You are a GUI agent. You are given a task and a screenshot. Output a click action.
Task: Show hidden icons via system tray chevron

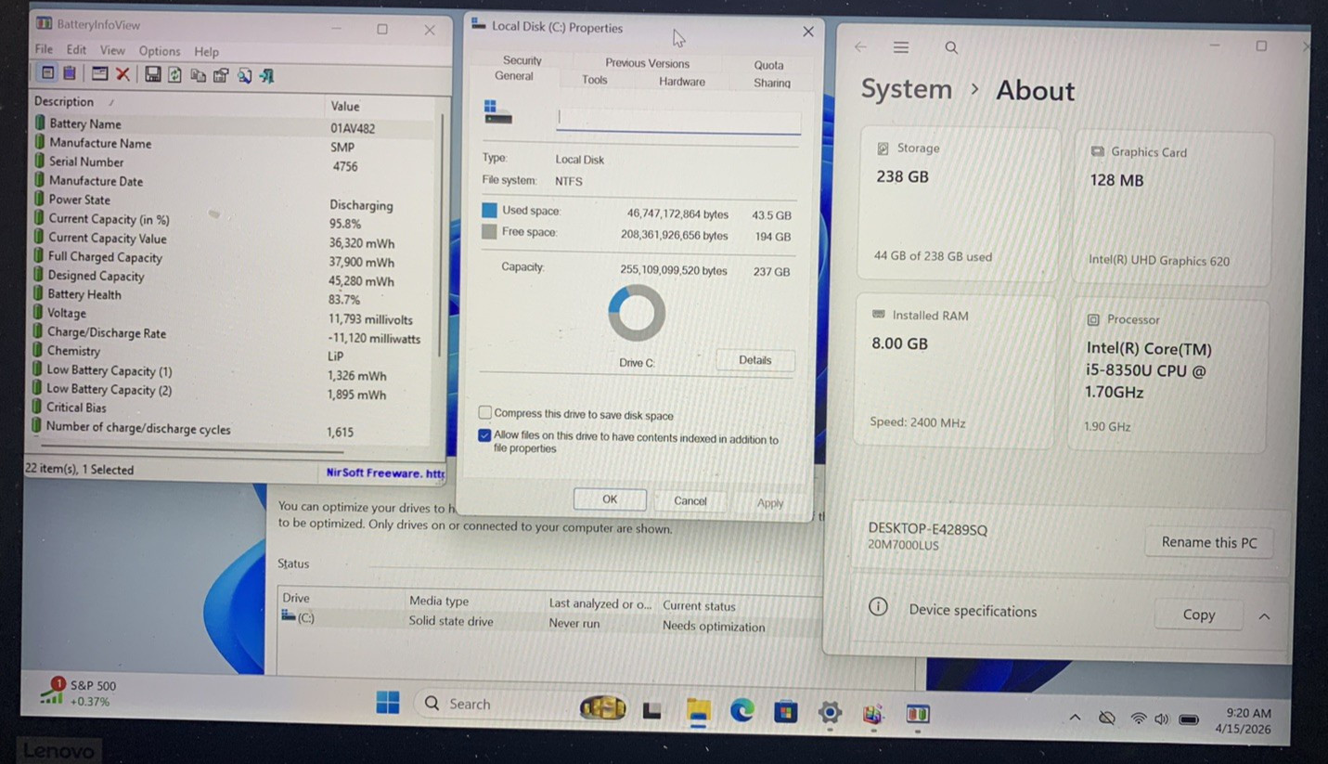coord(1075,718)
